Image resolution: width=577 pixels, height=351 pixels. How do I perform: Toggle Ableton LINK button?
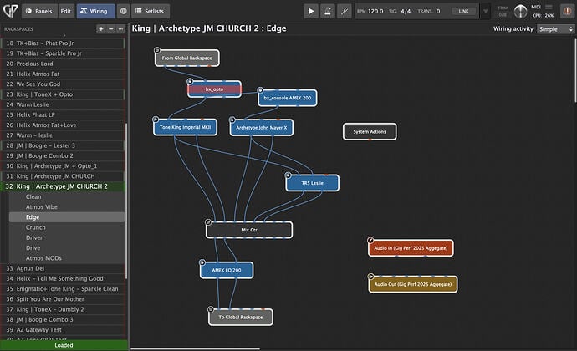[x=463, y=11]
